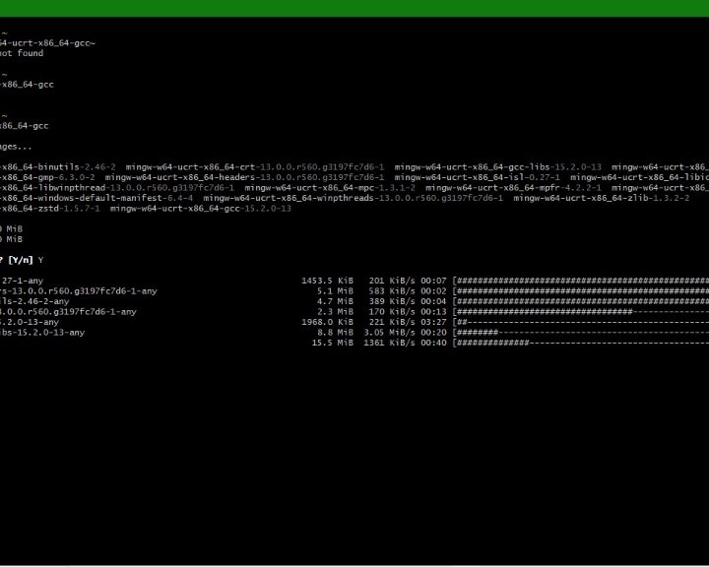Click the "1361 KiB/s" speed value
This screenshot has width=709, height=567.
click(x=389, y=344)
